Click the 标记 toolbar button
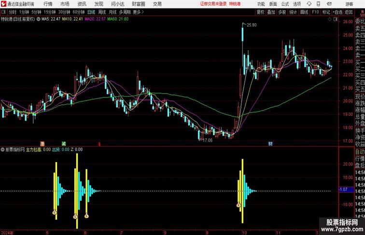 (x=326, y=12)
